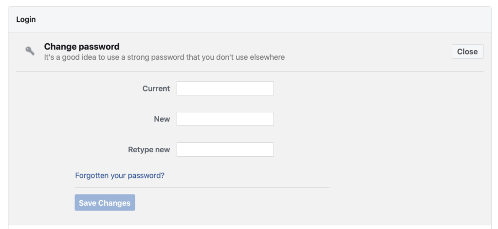Click the divider below the Change password header
Image resolution: width=498 pixels, height=229 pixels.
[249, 71]
